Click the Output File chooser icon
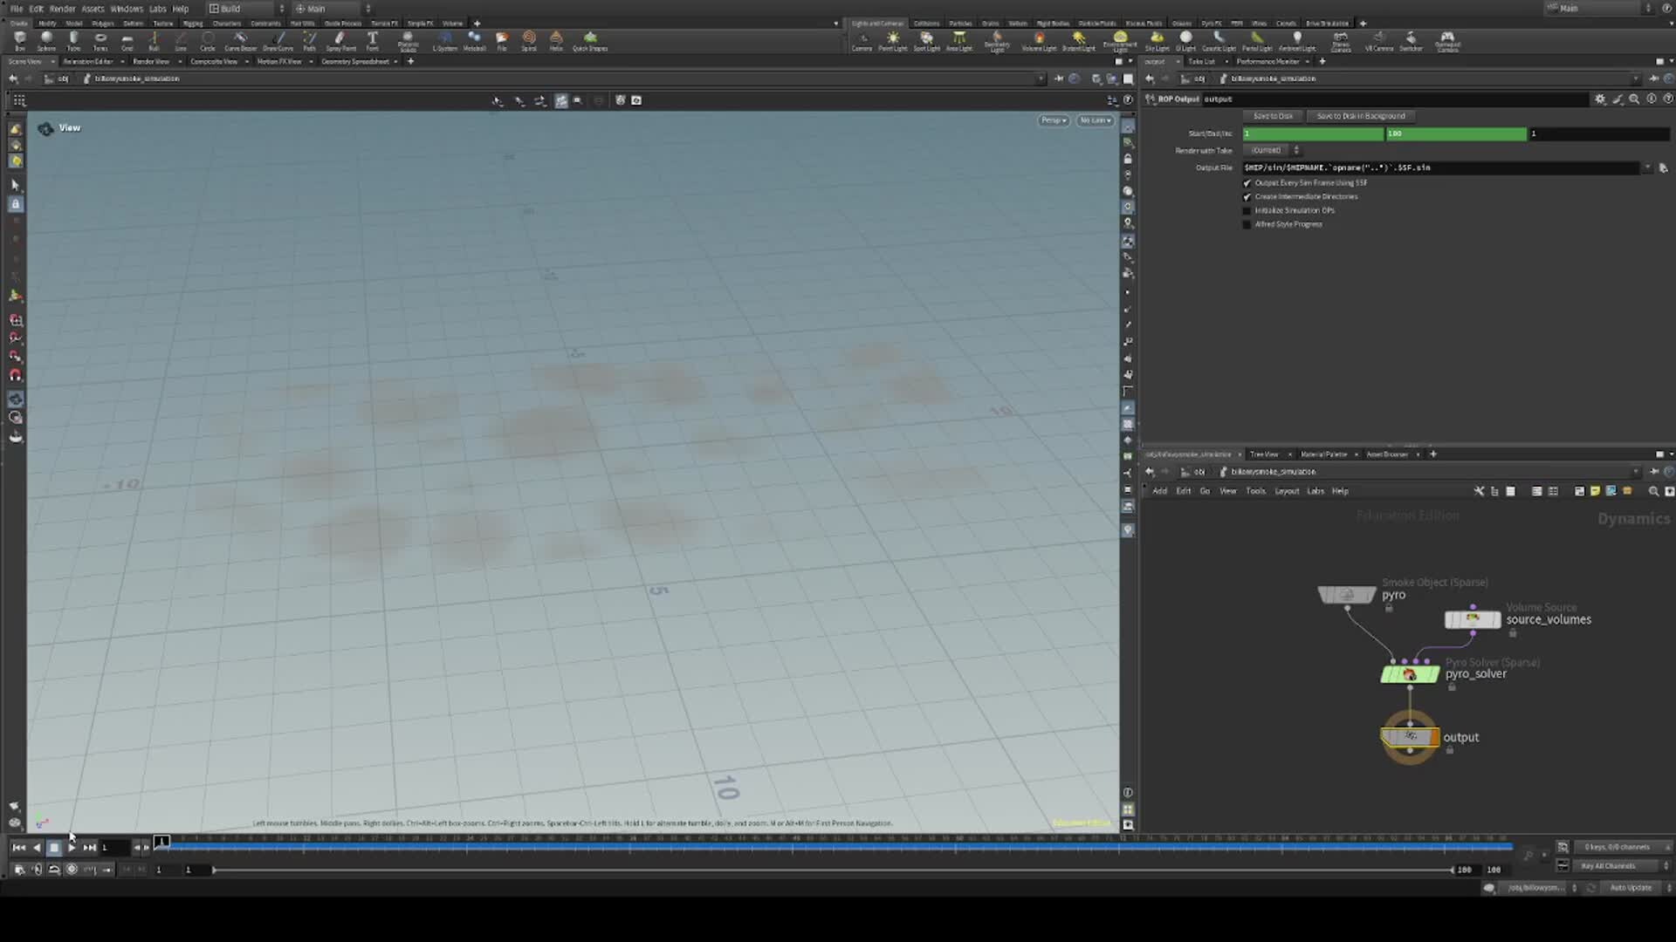The image size is (1676, 942). coord(1663,167)
